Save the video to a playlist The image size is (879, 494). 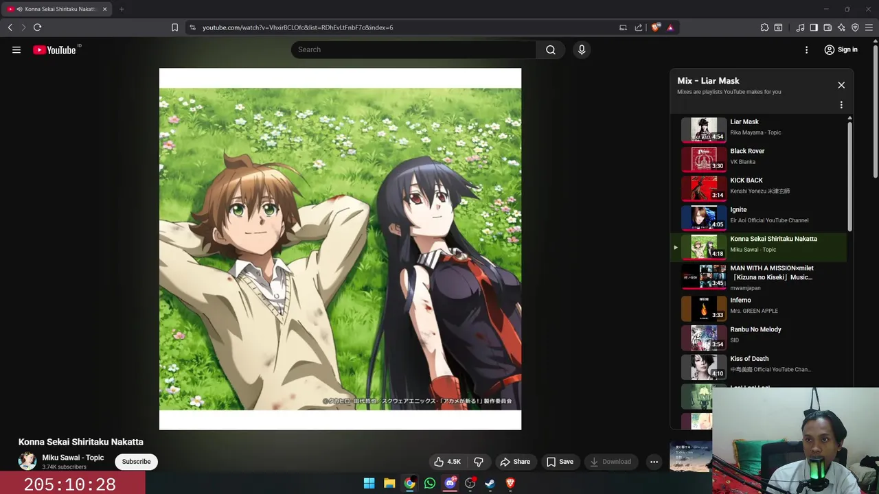click(x=560, y=462)
